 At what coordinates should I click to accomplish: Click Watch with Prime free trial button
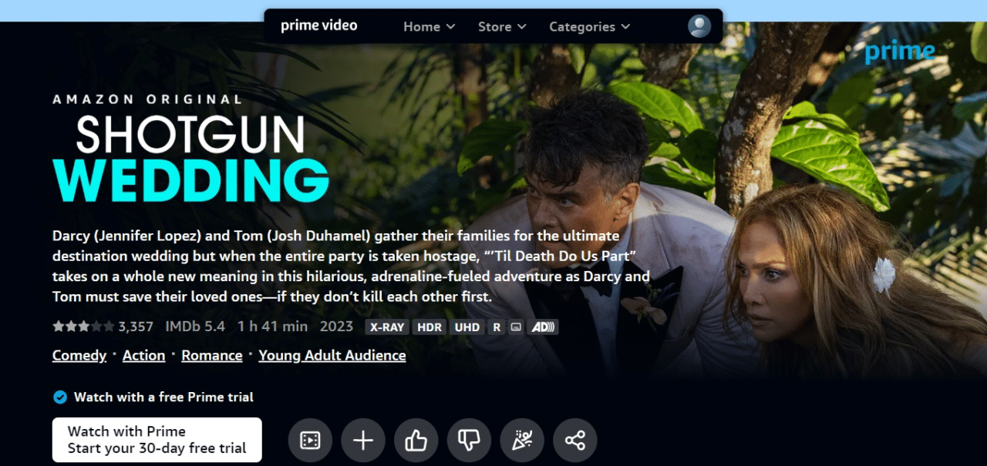(x=157, y=440)
